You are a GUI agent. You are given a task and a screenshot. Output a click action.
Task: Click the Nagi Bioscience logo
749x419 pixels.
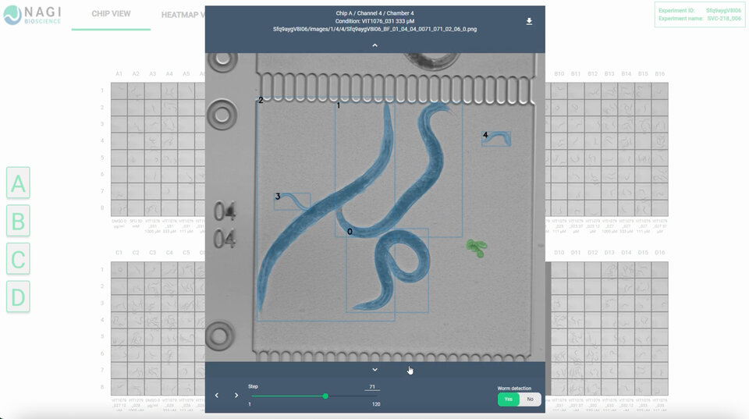(32, 14)
